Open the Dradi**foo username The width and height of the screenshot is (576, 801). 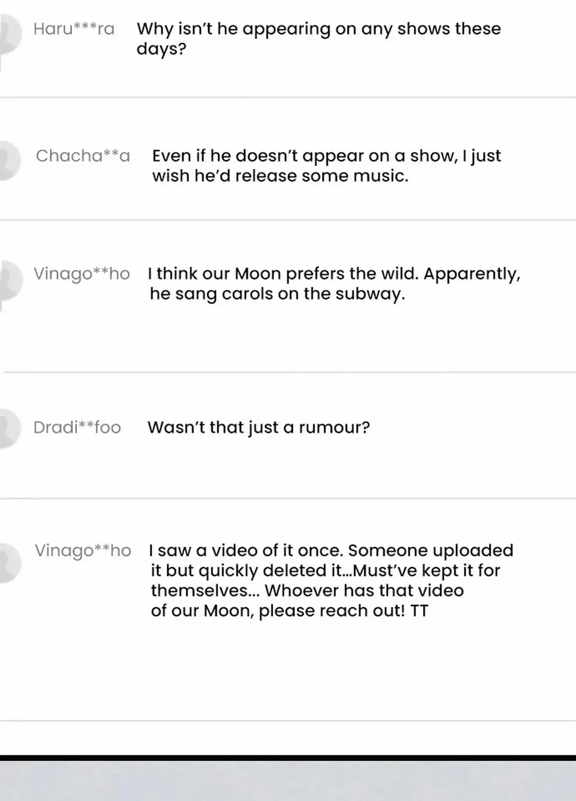click(77, 428)
